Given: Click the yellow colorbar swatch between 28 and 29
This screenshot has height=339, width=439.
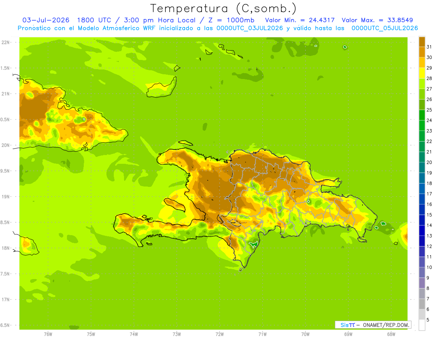Looking at the screenshot, I should click(x=422, y=73).
